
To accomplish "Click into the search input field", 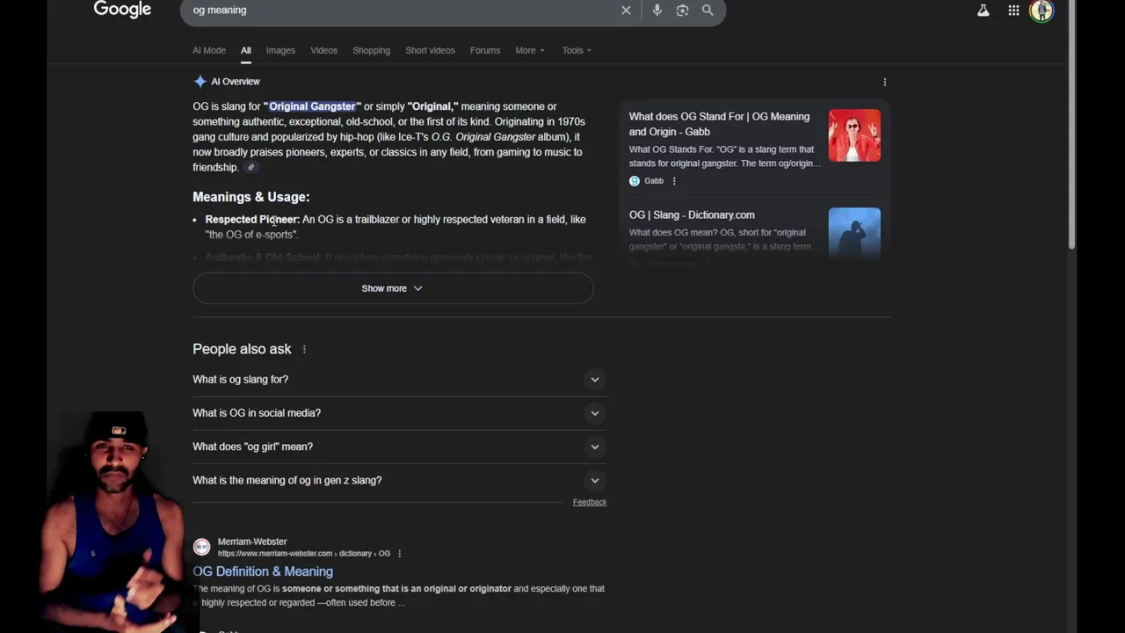I will pyautogui.click(x=396, y=11).
